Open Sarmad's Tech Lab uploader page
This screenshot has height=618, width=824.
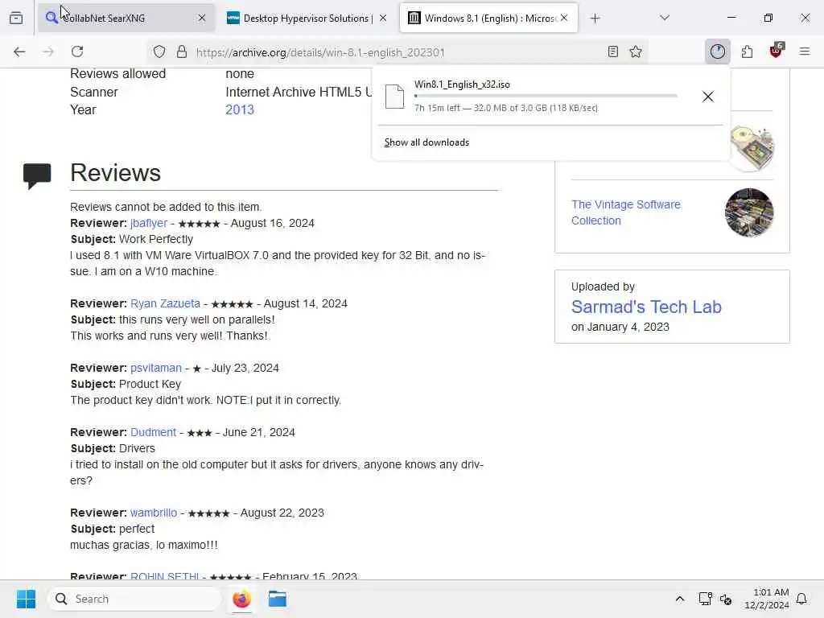(x=646, y=307)
